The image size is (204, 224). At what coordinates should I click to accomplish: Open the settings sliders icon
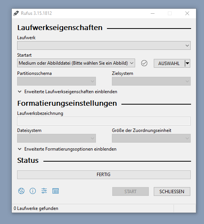click(44, 191)
